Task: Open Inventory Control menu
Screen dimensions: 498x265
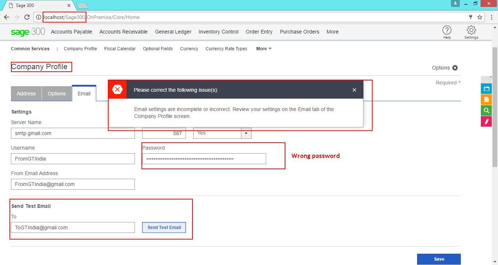Action: pyautogui.click(x=218, y=32)
